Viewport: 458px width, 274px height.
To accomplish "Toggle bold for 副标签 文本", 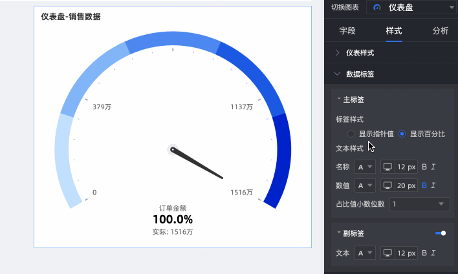I will tap(424, 253).
